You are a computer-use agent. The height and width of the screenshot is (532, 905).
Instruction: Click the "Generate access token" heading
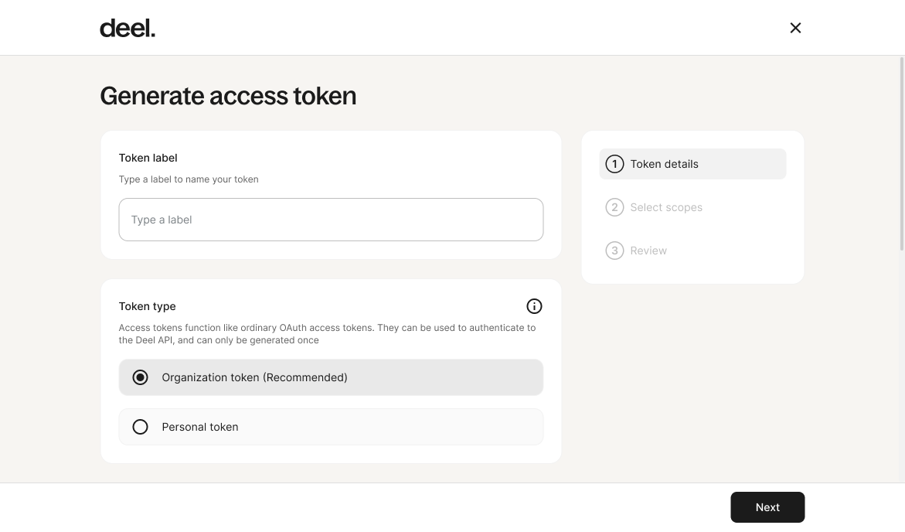(228, 96)
